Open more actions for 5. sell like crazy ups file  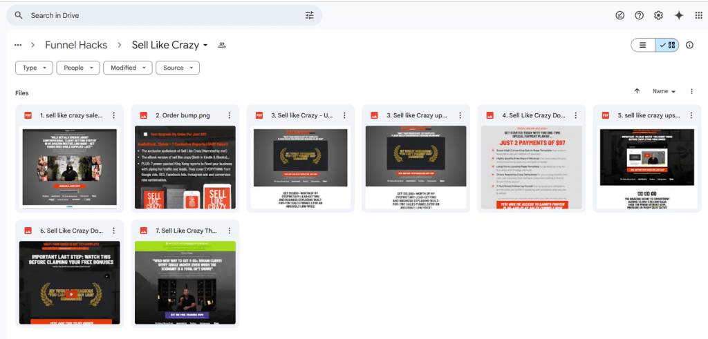pos(691,115)
